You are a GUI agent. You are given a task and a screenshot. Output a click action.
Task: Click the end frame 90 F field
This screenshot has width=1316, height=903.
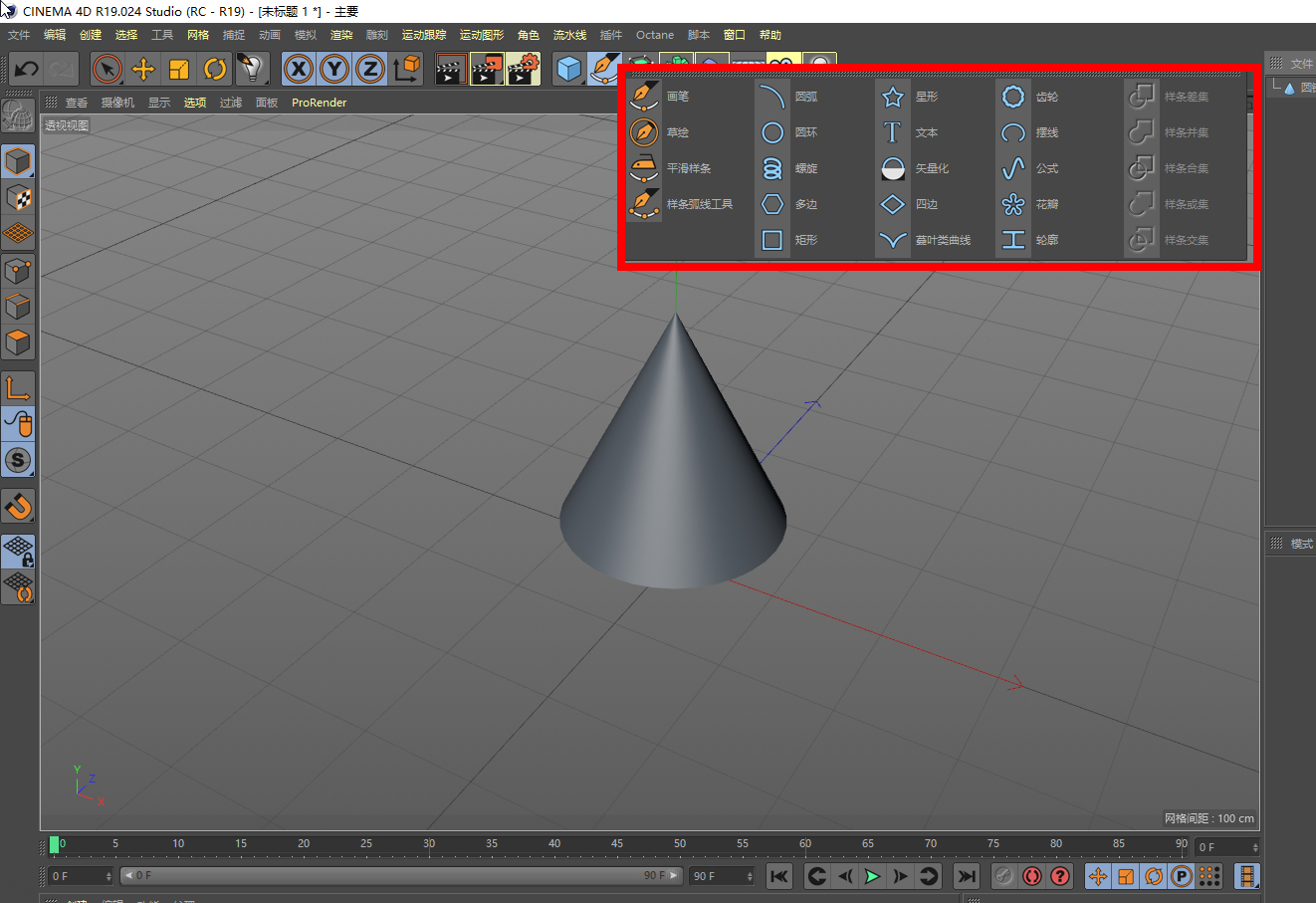tap(723, 876)
